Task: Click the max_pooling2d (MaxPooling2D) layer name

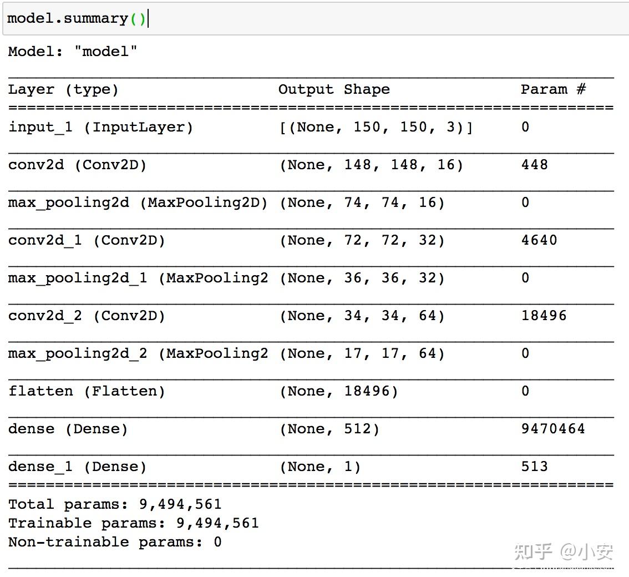Action: click(138, 203)
